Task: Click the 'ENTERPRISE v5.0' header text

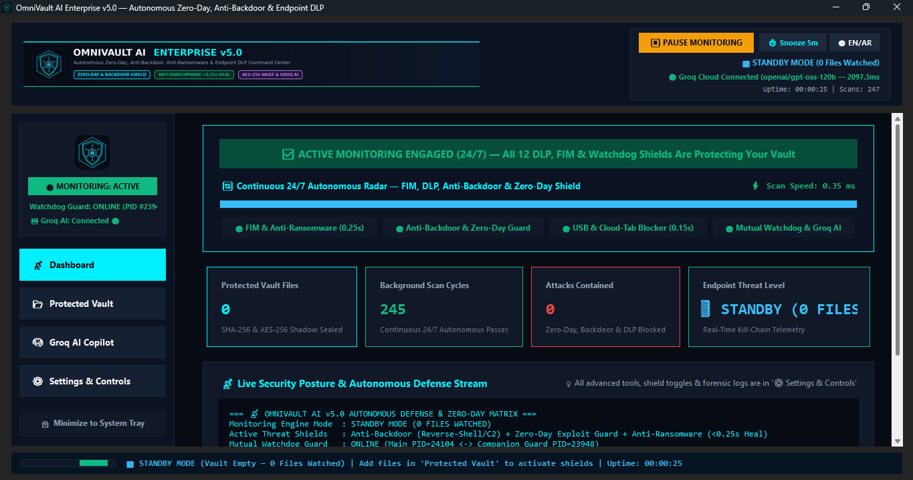Action: [x=198, y=53]
